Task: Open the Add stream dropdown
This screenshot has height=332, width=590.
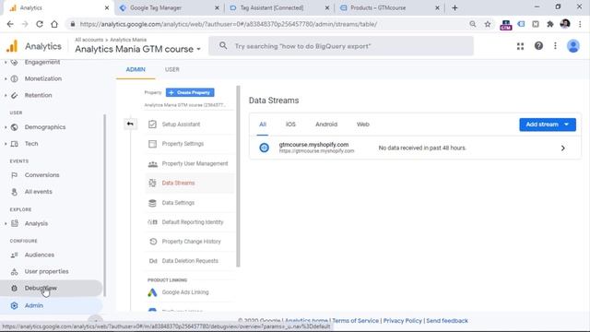Action: point(548,125)
